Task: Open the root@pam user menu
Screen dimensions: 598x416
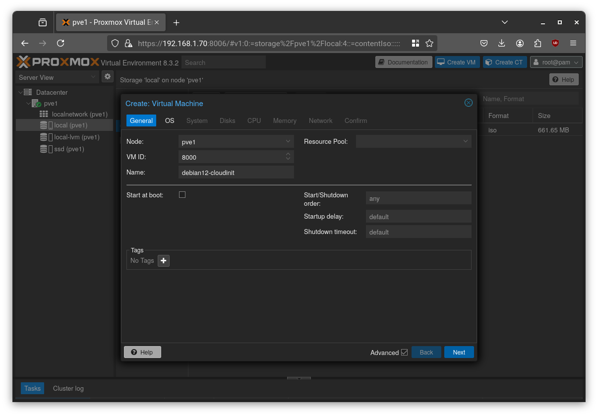Action: click(555, 62)
